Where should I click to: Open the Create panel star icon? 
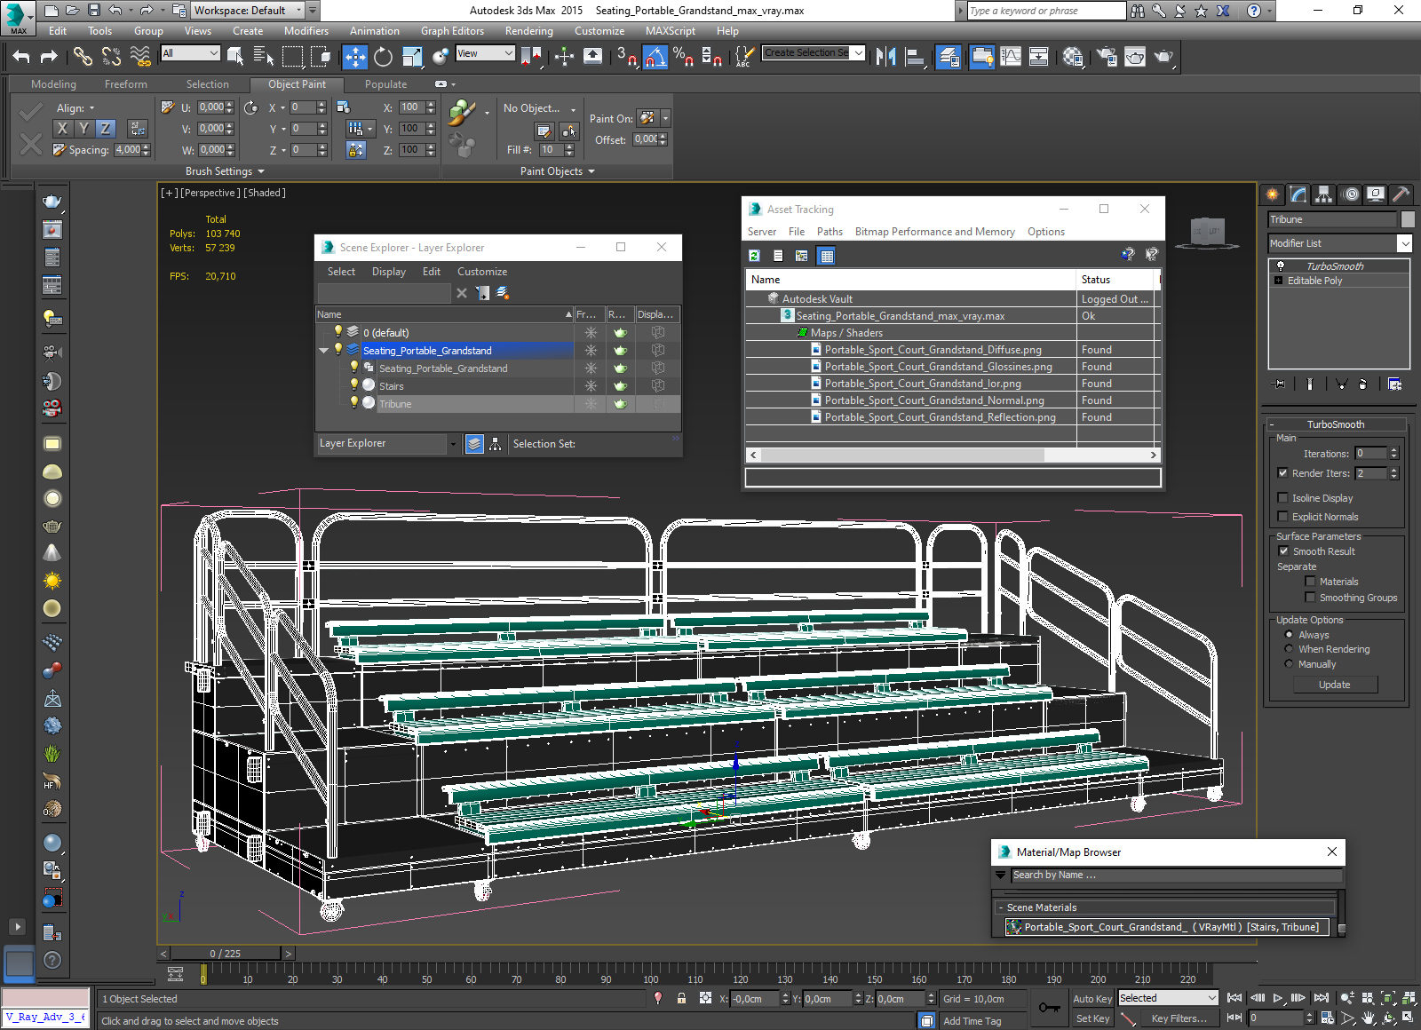coord(1273,194)
